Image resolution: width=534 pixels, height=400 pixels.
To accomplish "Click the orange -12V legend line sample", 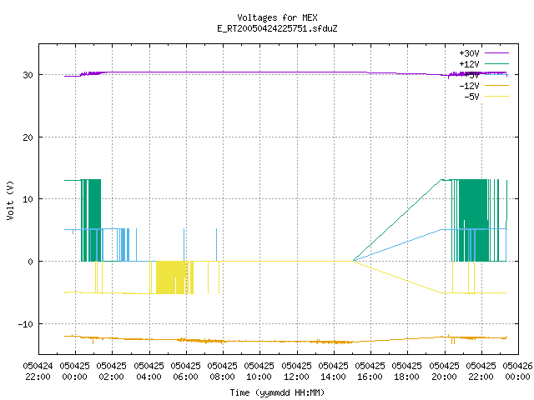I will tap(496, 85).
